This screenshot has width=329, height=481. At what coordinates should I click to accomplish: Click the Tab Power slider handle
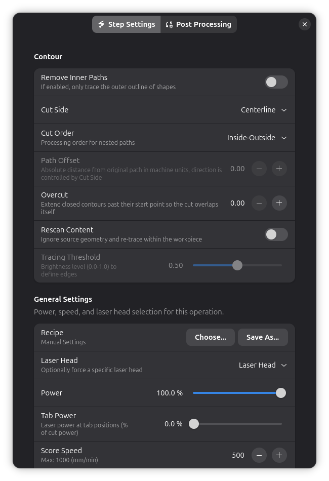(x=194, y=424)
